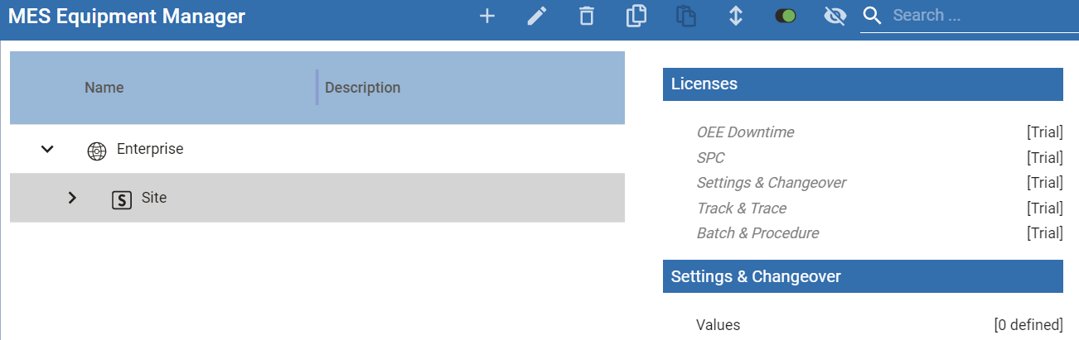Expand the Site tree node

[x=72, y=199]
